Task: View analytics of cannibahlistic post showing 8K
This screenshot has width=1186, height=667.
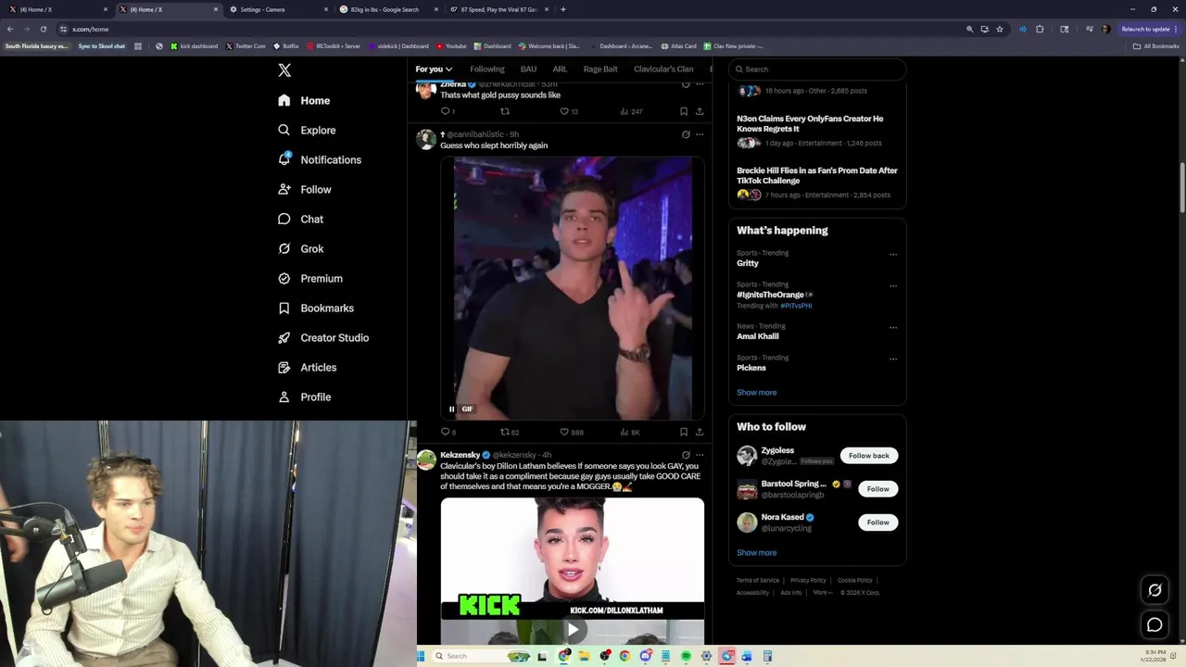Action: point(630,432)
